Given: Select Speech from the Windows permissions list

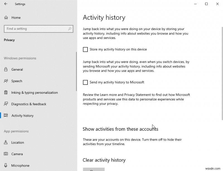Looking at the screenshot, I should tap(17, 81).
